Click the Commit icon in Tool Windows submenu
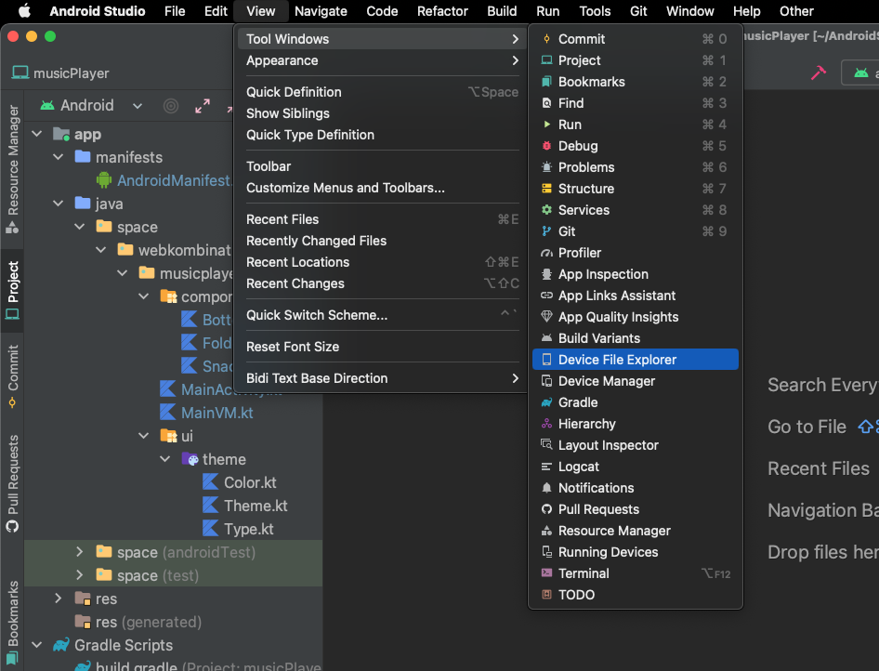The height and width of the screenshot is (671, 879). [547, 39]
